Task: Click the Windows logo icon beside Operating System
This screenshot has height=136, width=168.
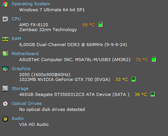Action: pyautogui.click(x=5, y=4)
